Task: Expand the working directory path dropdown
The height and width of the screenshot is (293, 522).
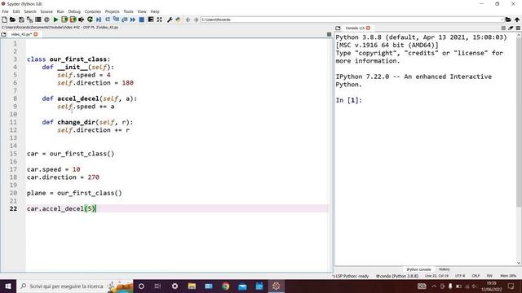Action: point(502,20)
